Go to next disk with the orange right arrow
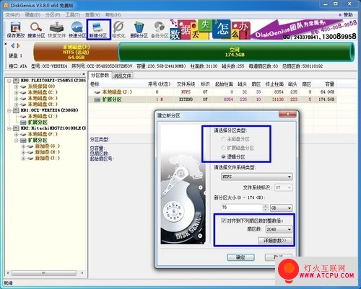This screenshot has width=361, height=289. point(18,45)
